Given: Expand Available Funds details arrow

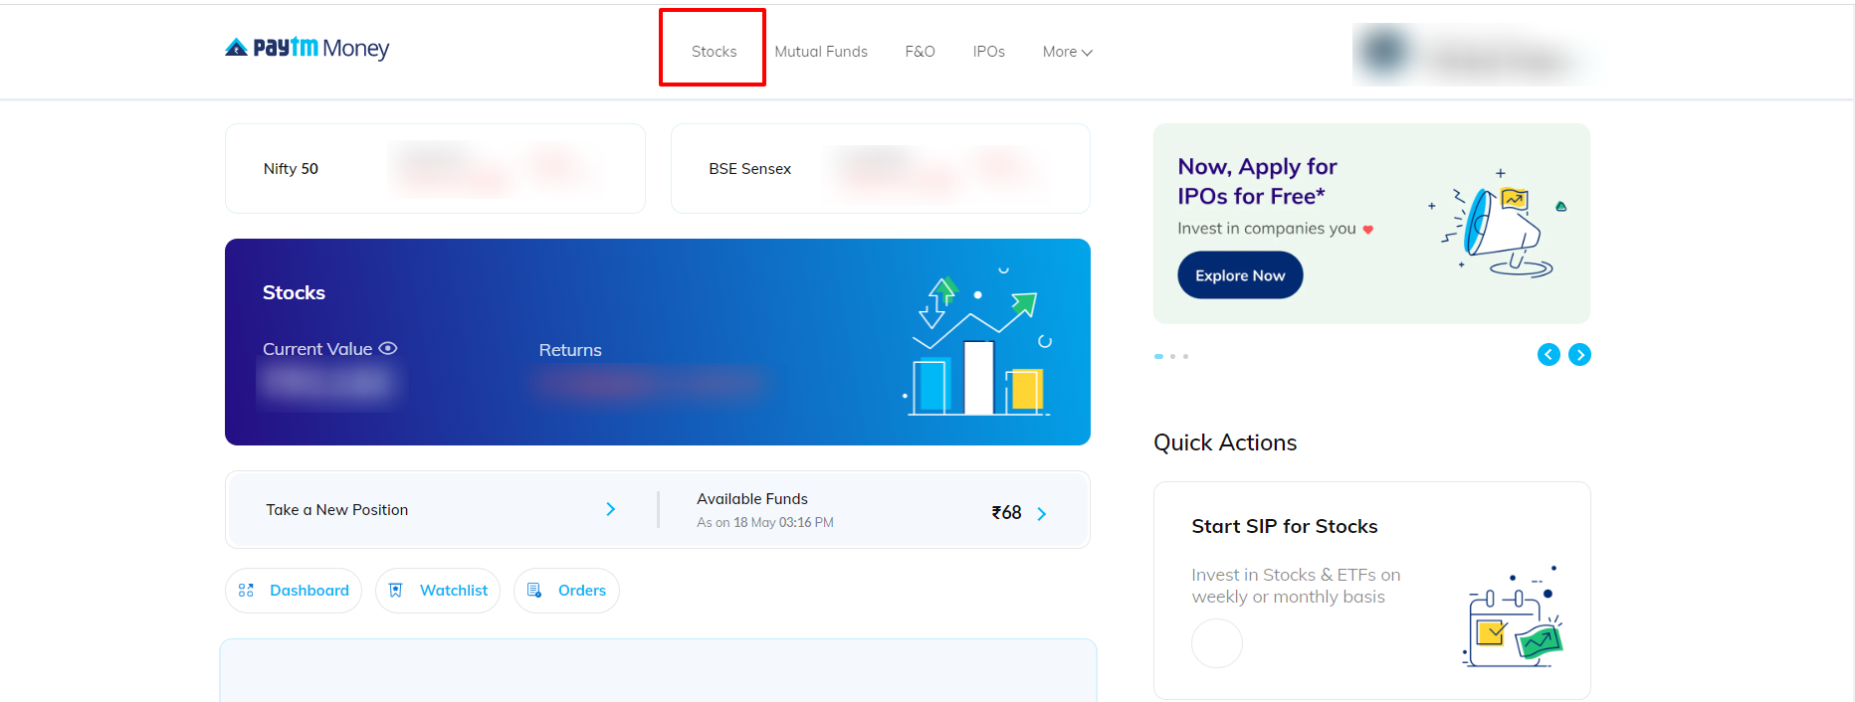Looking at the screenshot, I should coord(1041,514).
